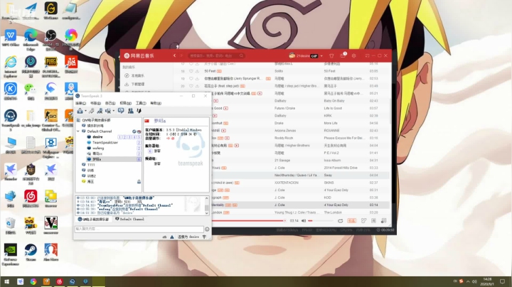Open NetEase Music messages mail icon
Viewport: 512px width, 287px height.
pyautogui.click(x=343, y=56)
